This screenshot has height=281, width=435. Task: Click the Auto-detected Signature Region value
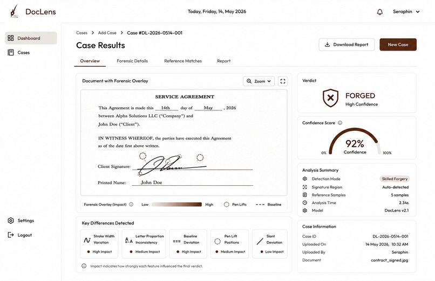(x=395, y=187)
